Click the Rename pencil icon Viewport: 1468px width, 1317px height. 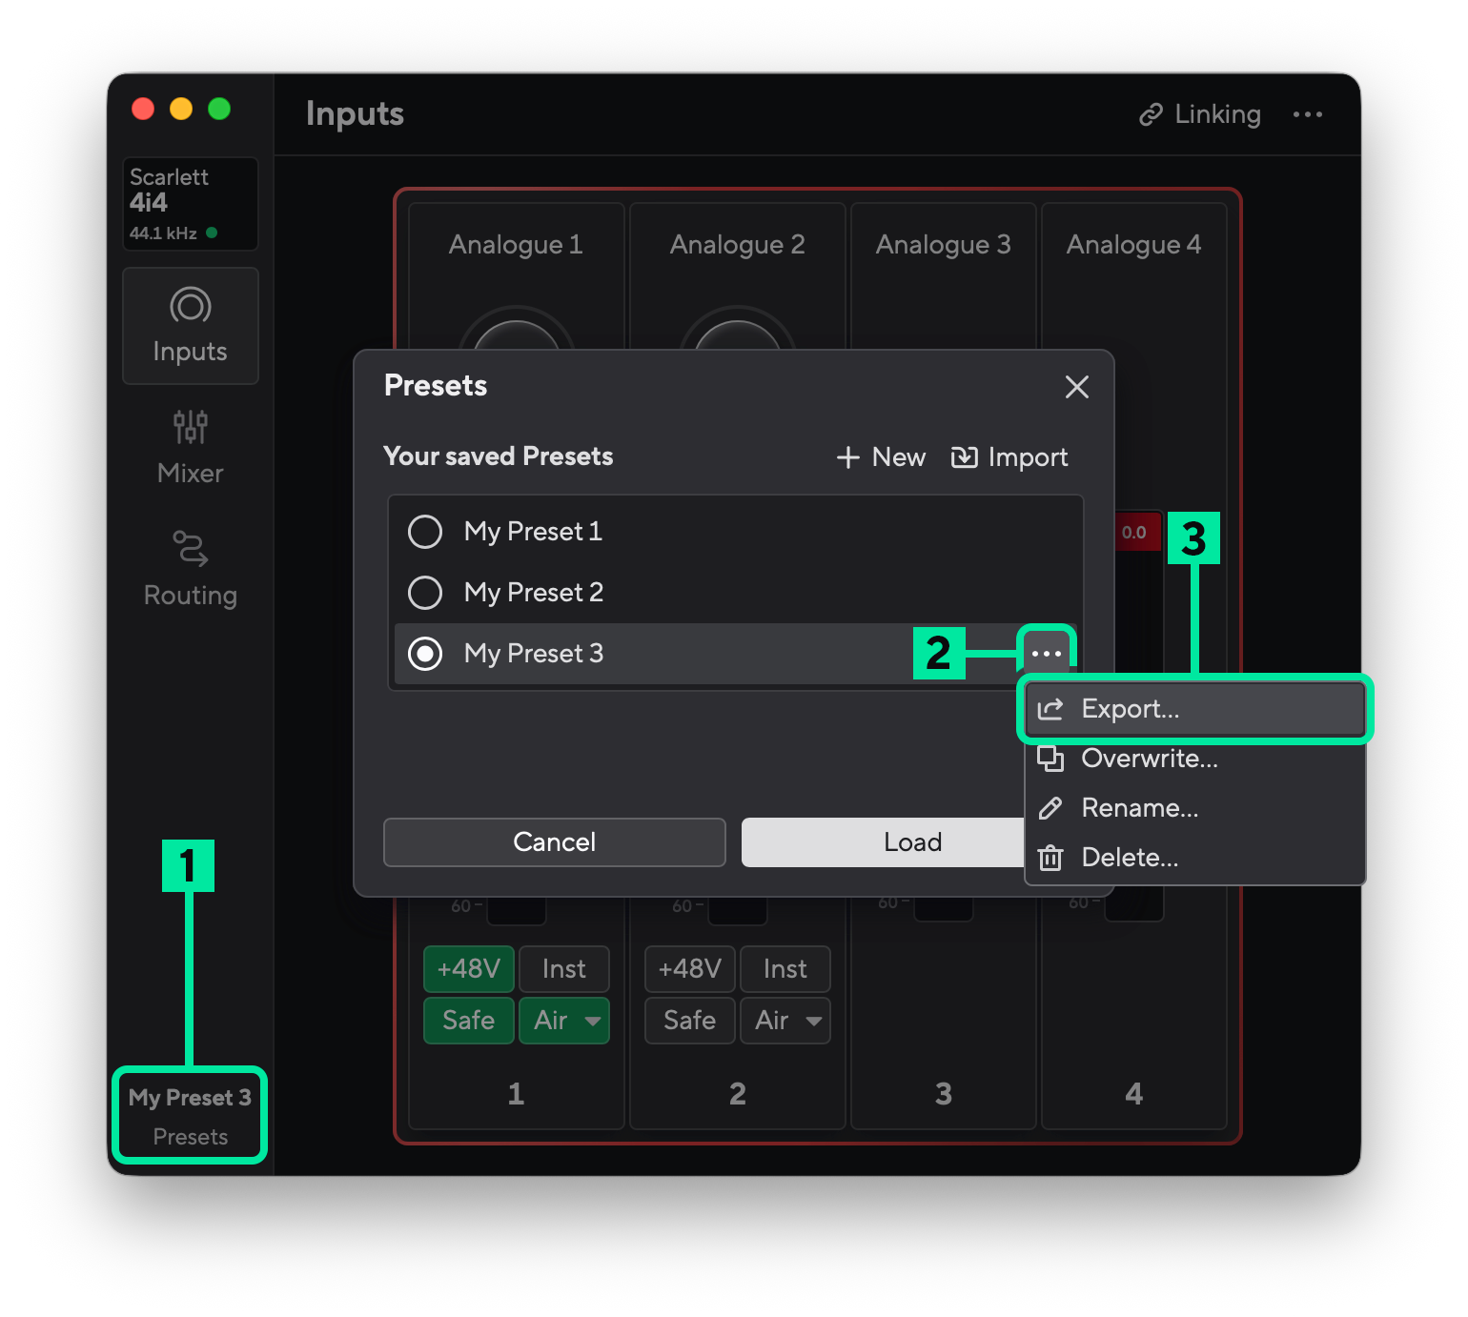tap(1050, 808)
